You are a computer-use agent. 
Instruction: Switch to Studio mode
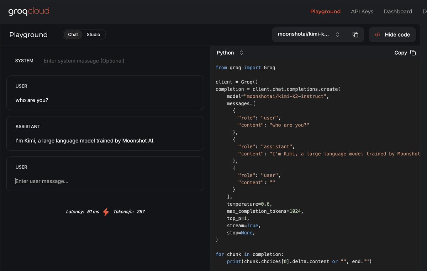[93, 34]
